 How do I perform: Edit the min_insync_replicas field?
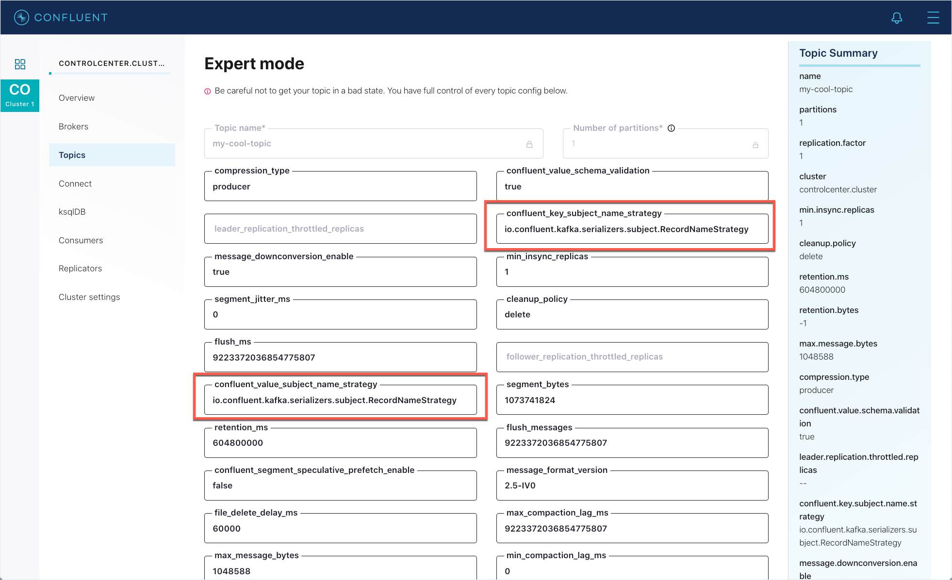click(x=632, y=272)
